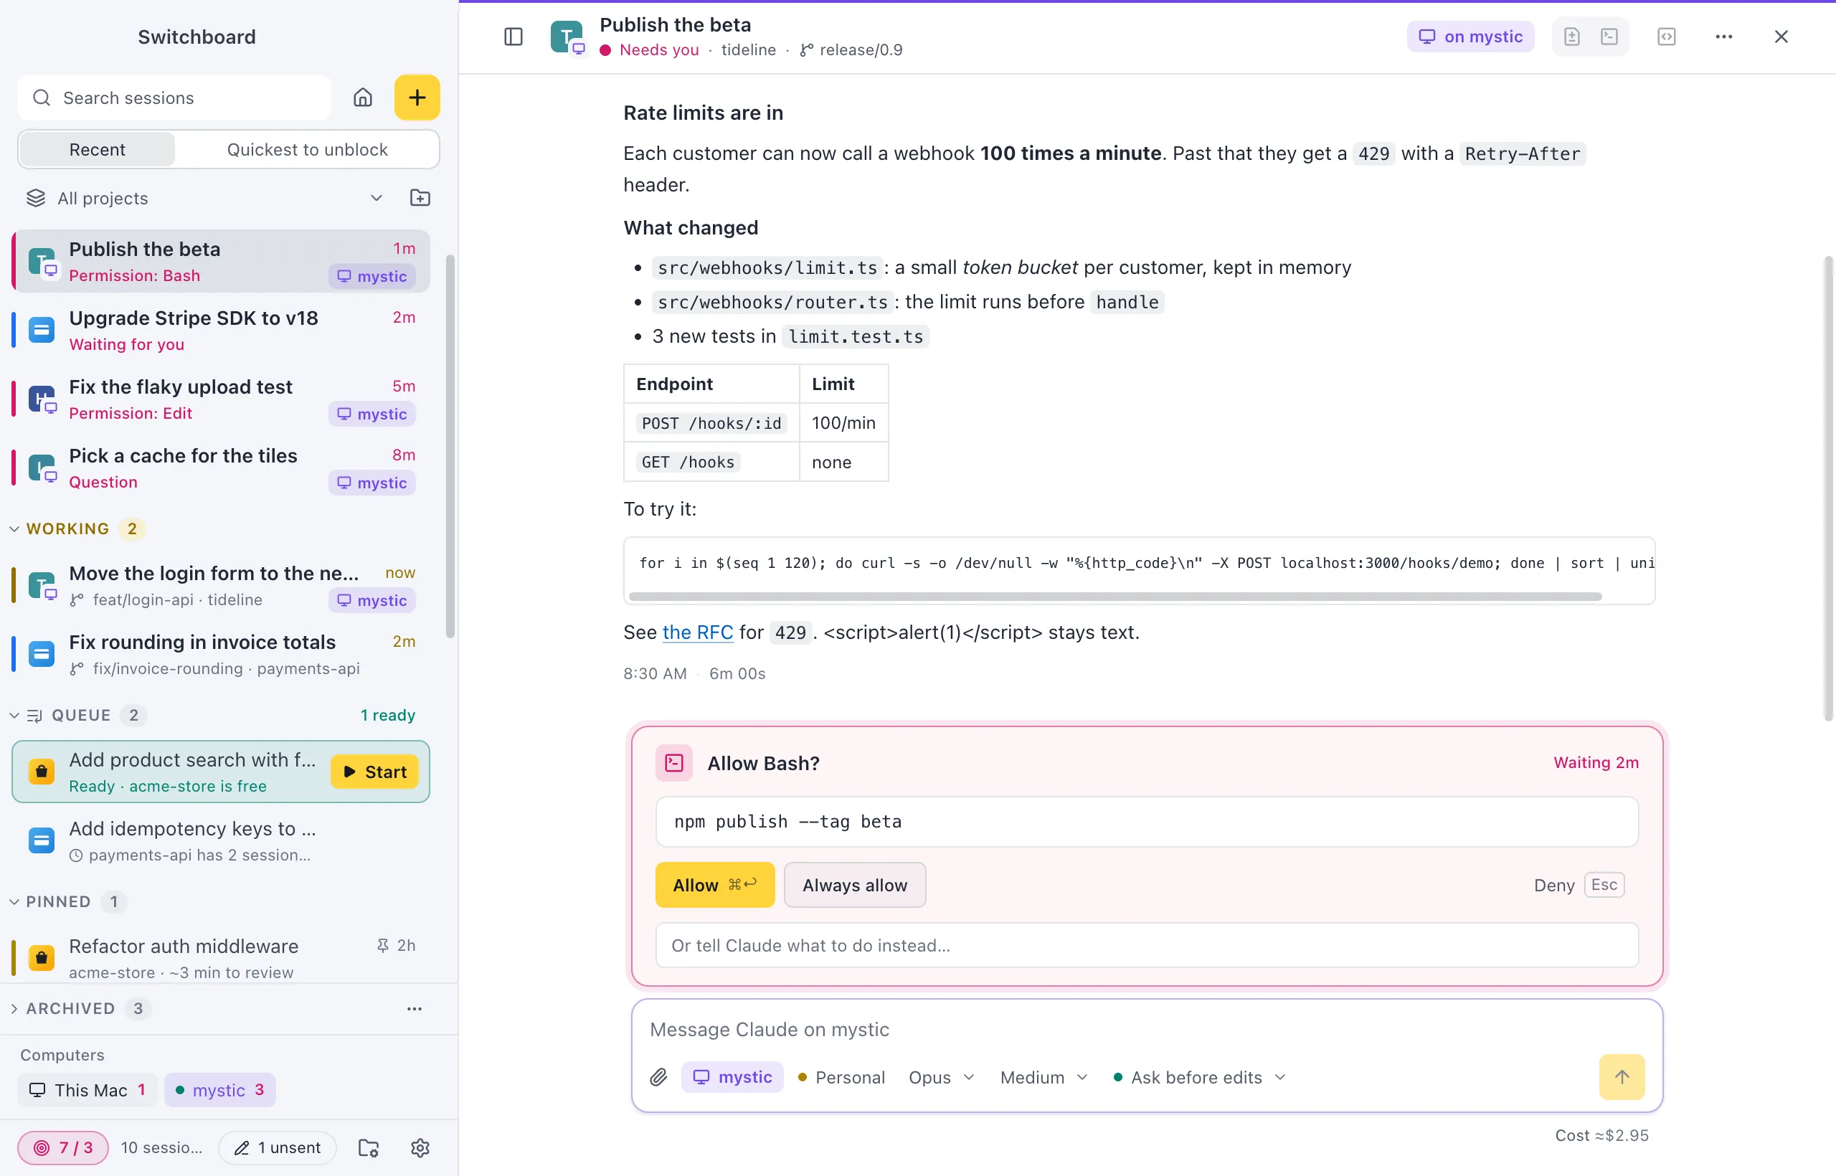Image resolution: width=1836 pixels, height=1176 pixels.
Task: Focus the 'Or tell Claude what to do' field
Action: pyautogui.click(x=1147, y=945)
